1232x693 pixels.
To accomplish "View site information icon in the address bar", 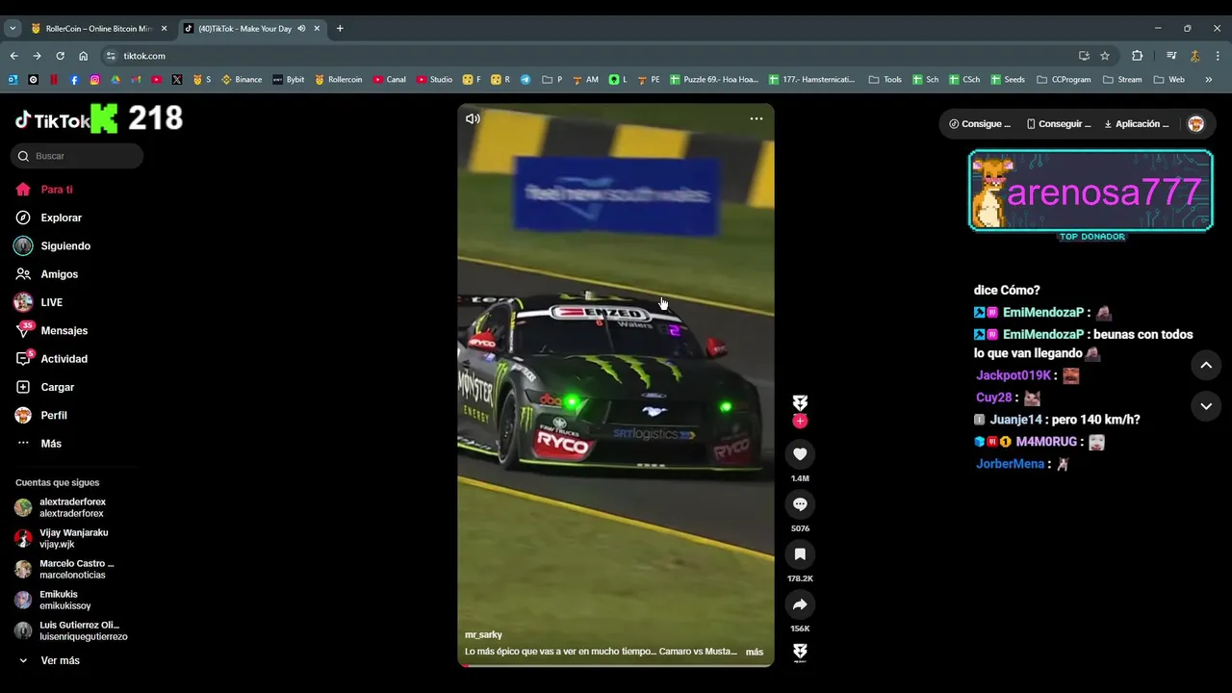I will coord(111,56).
